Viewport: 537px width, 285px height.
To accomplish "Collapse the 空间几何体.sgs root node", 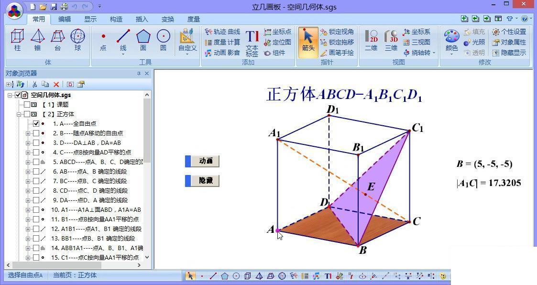I will click(10, 95).
